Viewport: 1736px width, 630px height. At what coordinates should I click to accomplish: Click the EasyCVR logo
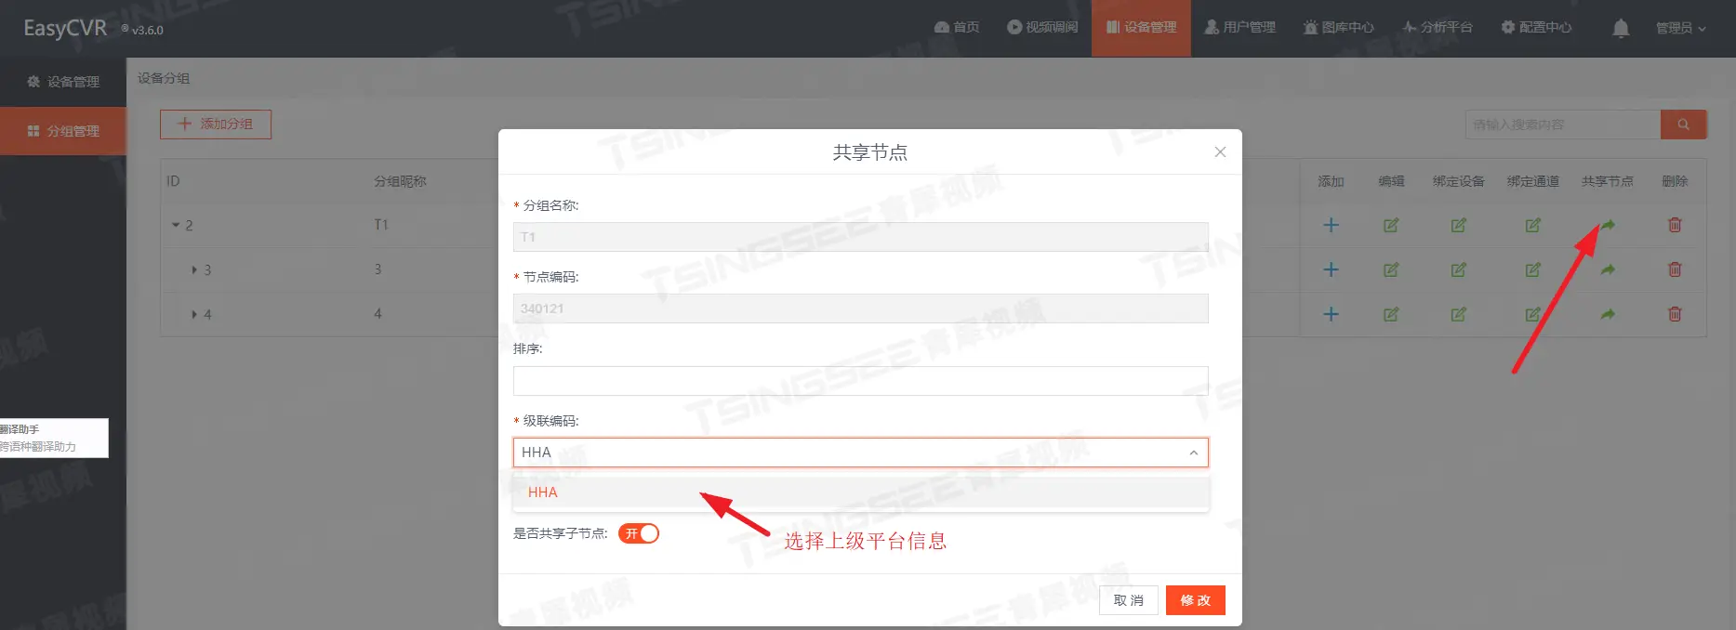(65, 28)
